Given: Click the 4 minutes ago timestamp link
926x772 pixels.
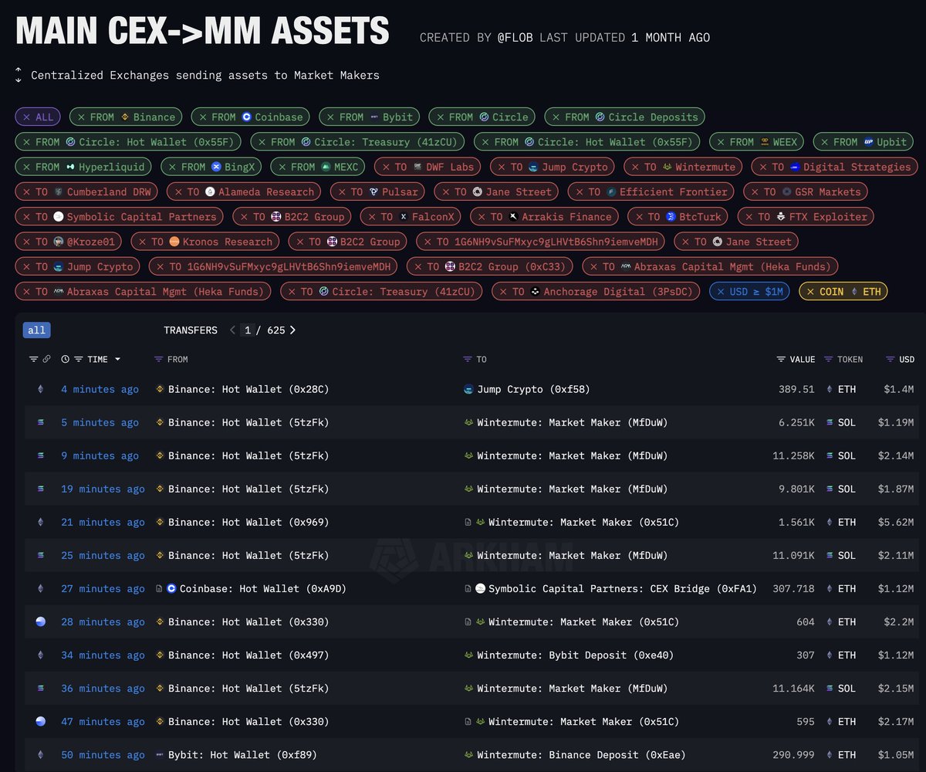Looking at the screenshot, I should 100,389.
